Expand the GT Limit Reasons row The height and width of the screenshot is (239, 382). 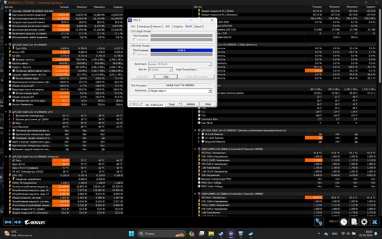point(199,138)
